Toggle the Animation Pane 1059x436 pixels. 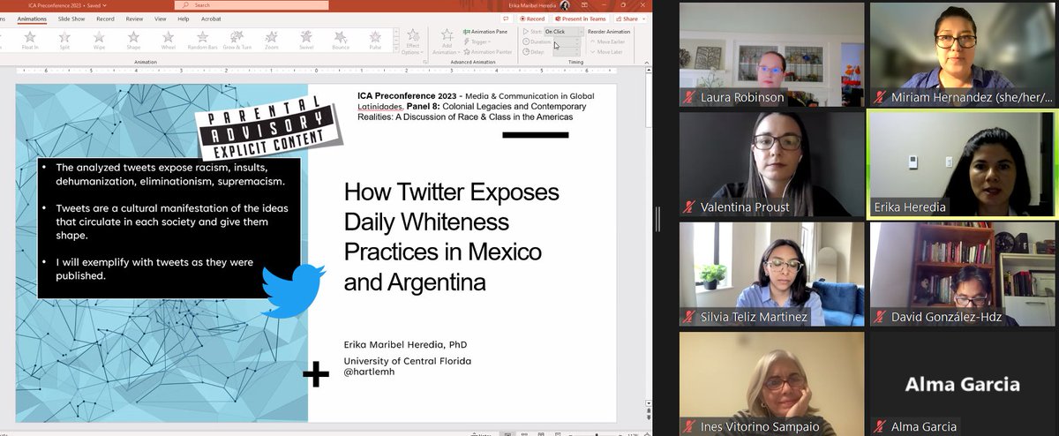pyautogui.click(x=486, y=31)
